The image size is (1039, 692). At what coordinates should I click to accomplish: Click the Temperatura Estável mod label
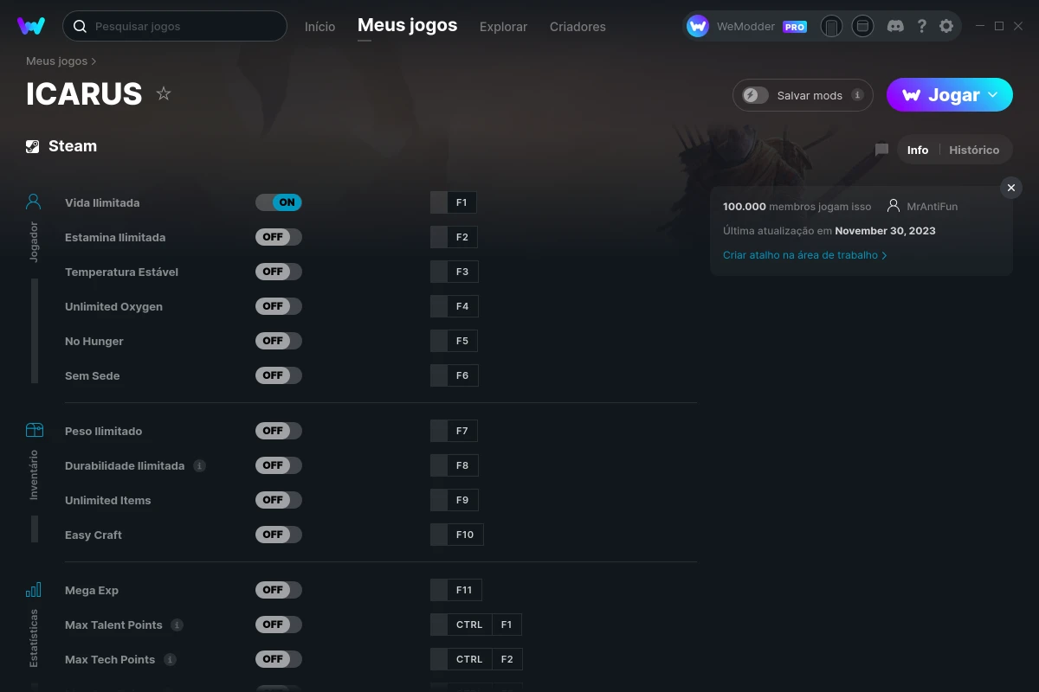click(x=121, y=272)
